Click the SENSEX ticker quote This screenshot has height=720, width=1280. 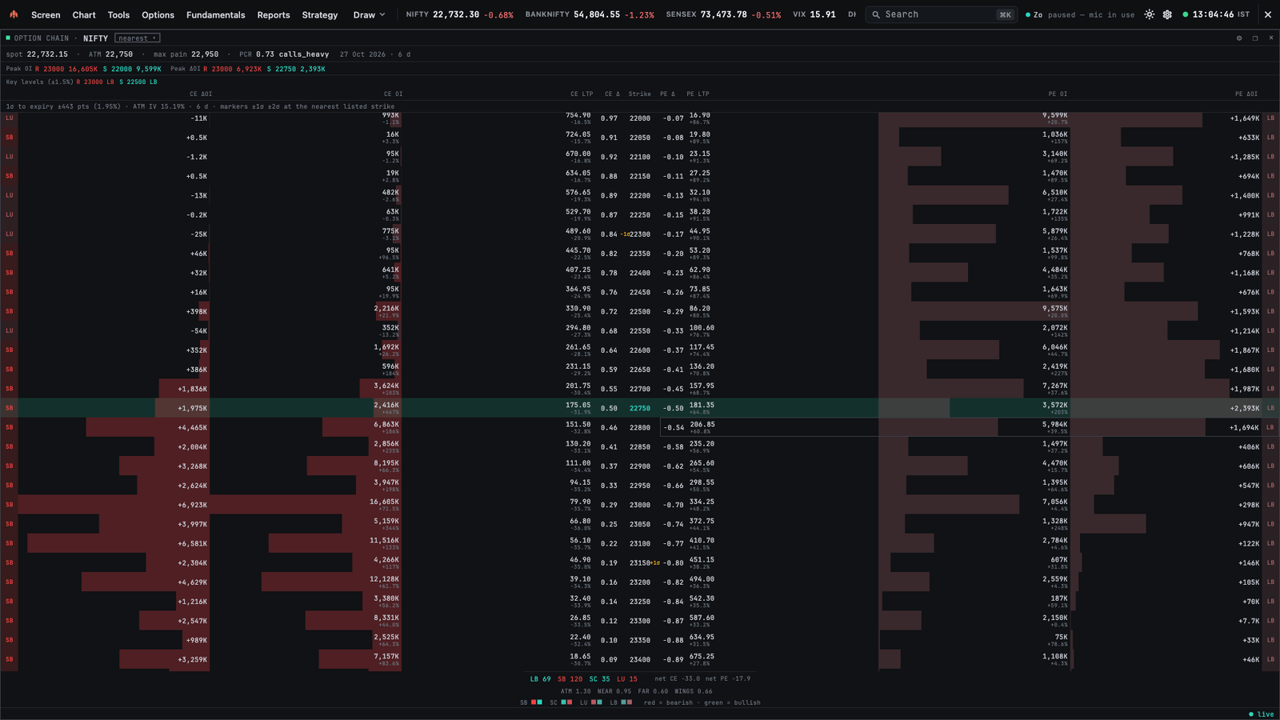(723, 14)
